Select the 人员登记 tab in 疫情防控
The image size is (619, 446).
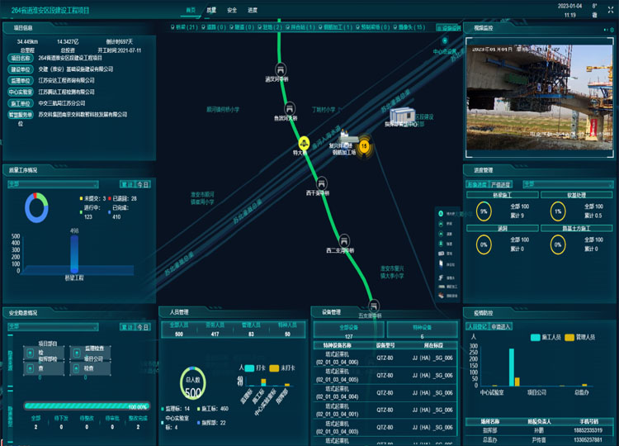click(477, 327)
